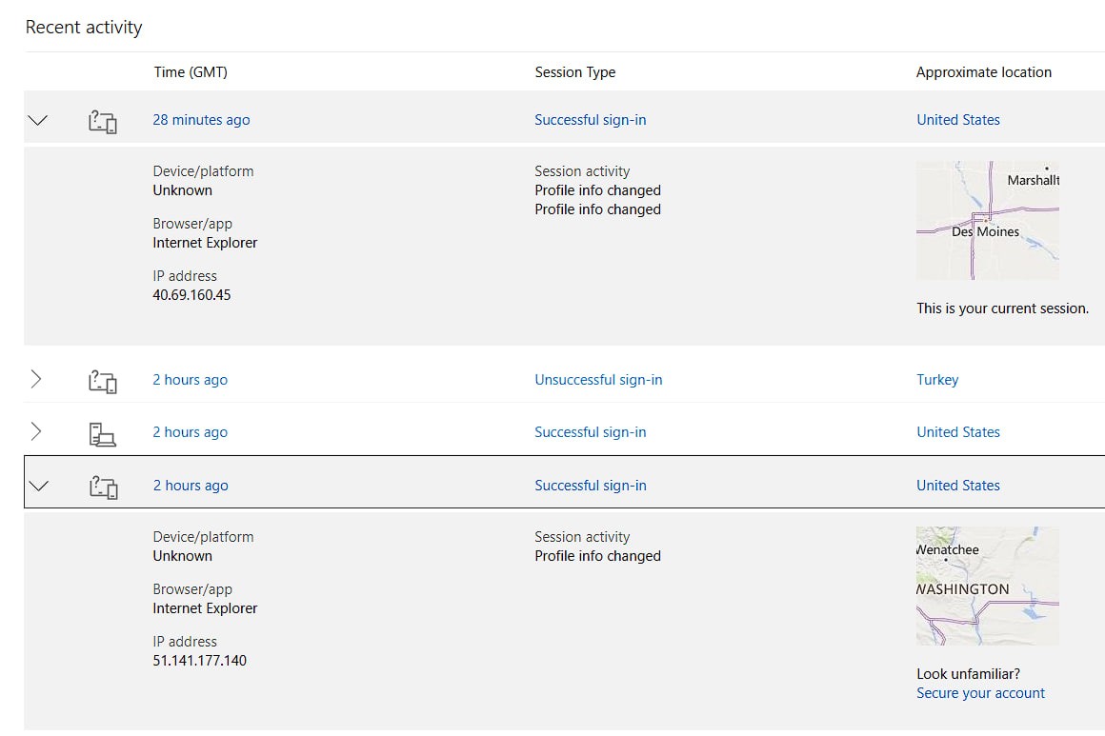The width and height of the screenshot is (1105, 736).
Task: Click the device icon on the expanded Washington session row
Action: coord(102,486)
